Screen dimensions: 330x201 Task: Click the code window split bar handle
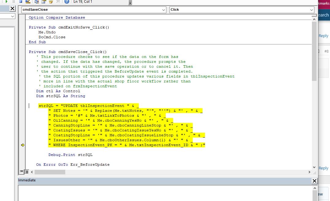tap(314, 15)
